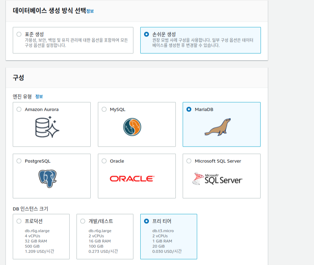
Task: Select the 프로덕션 instance size radio button
Action: (x=19, y=221)
